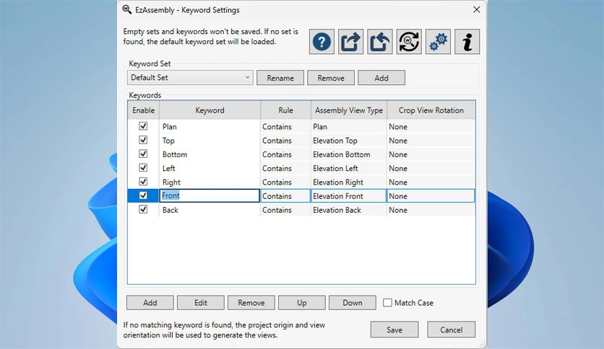Click the EzAssembly title bar magnifier icon

(x=126, y=9)
